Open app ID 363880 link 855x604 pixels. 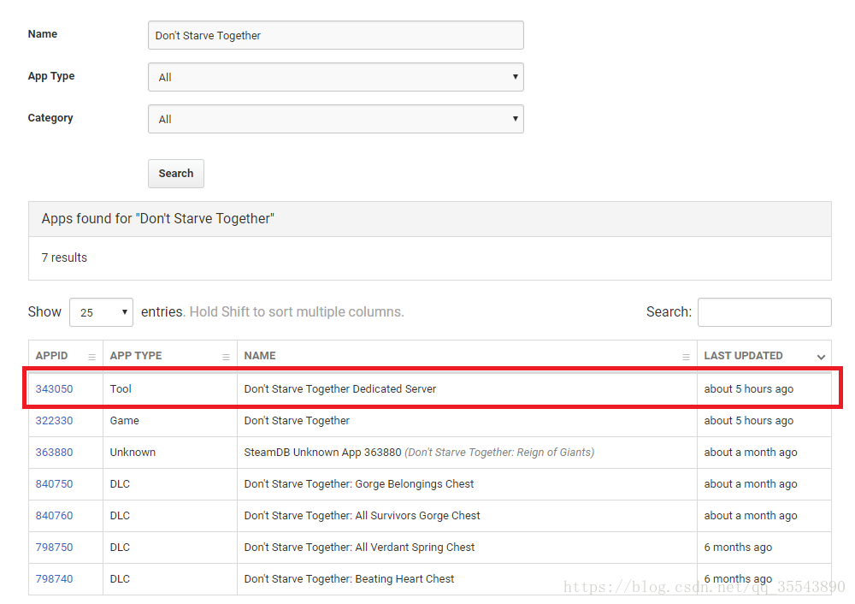pyautogui.click(x=54, y=453)
